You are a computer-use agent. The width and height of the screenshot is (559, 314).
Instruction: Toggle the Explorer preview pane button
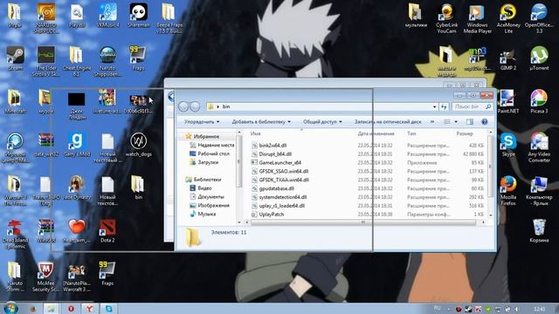click(x=470, y=122)
